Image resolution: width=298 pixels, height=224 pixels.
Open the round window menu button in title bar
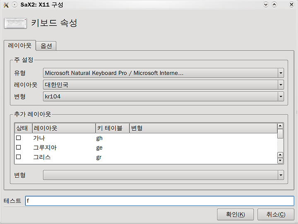14,5
